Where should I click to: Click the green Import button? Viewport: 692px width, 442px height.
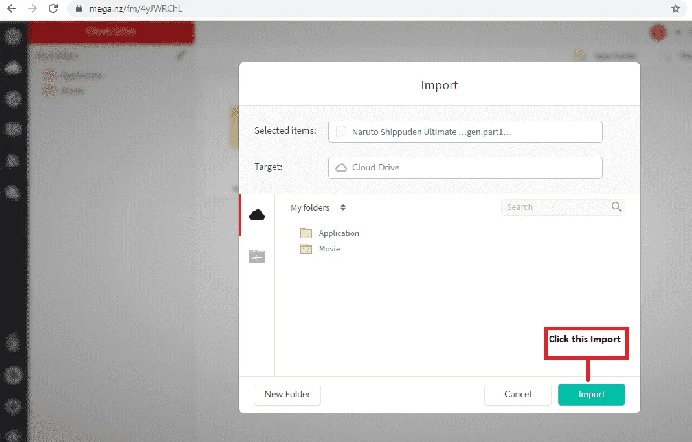[x=591, y=394]
